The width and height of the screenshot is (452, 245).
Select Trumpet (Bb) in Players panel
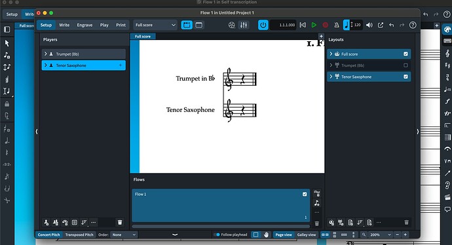tap(84, 54)
